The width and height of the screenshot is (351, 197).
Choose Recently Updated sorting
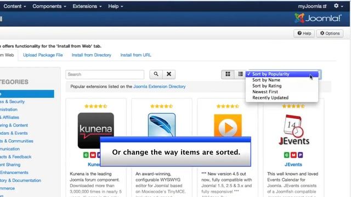point(282,97)
